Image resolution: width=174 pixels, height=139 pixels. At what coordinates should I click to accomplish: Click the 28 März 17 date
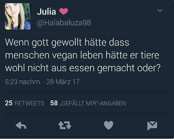pyautogui.click(x=63, y=82)
